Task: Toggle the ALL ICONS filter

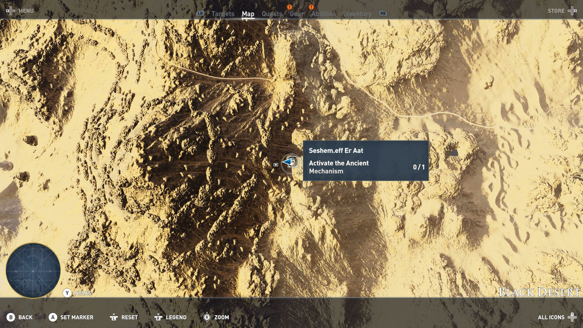Action: pos(551,317)
